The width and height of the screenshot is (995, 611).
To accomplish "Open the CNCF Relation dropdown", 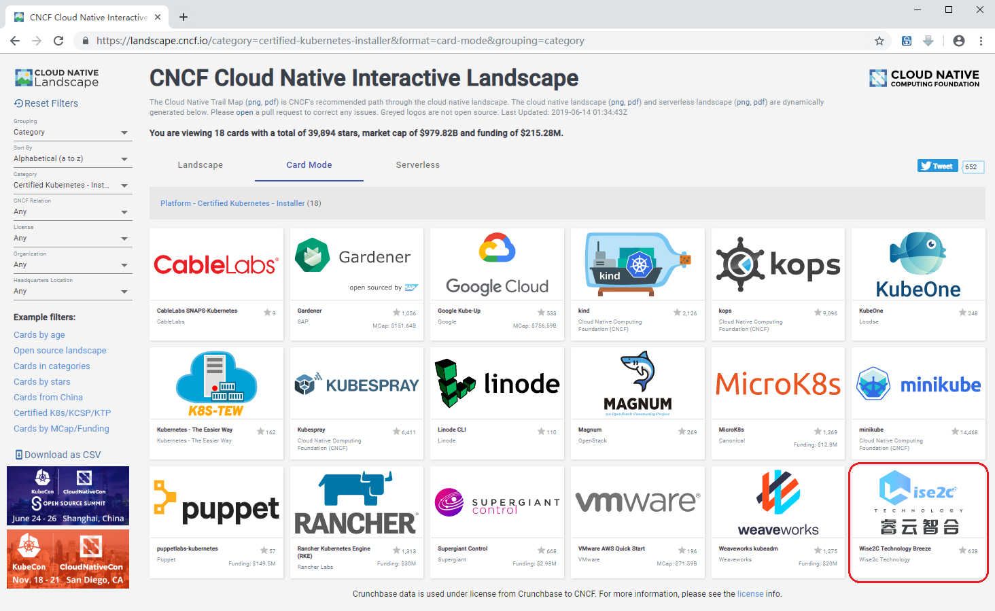I will pos(71,211).
